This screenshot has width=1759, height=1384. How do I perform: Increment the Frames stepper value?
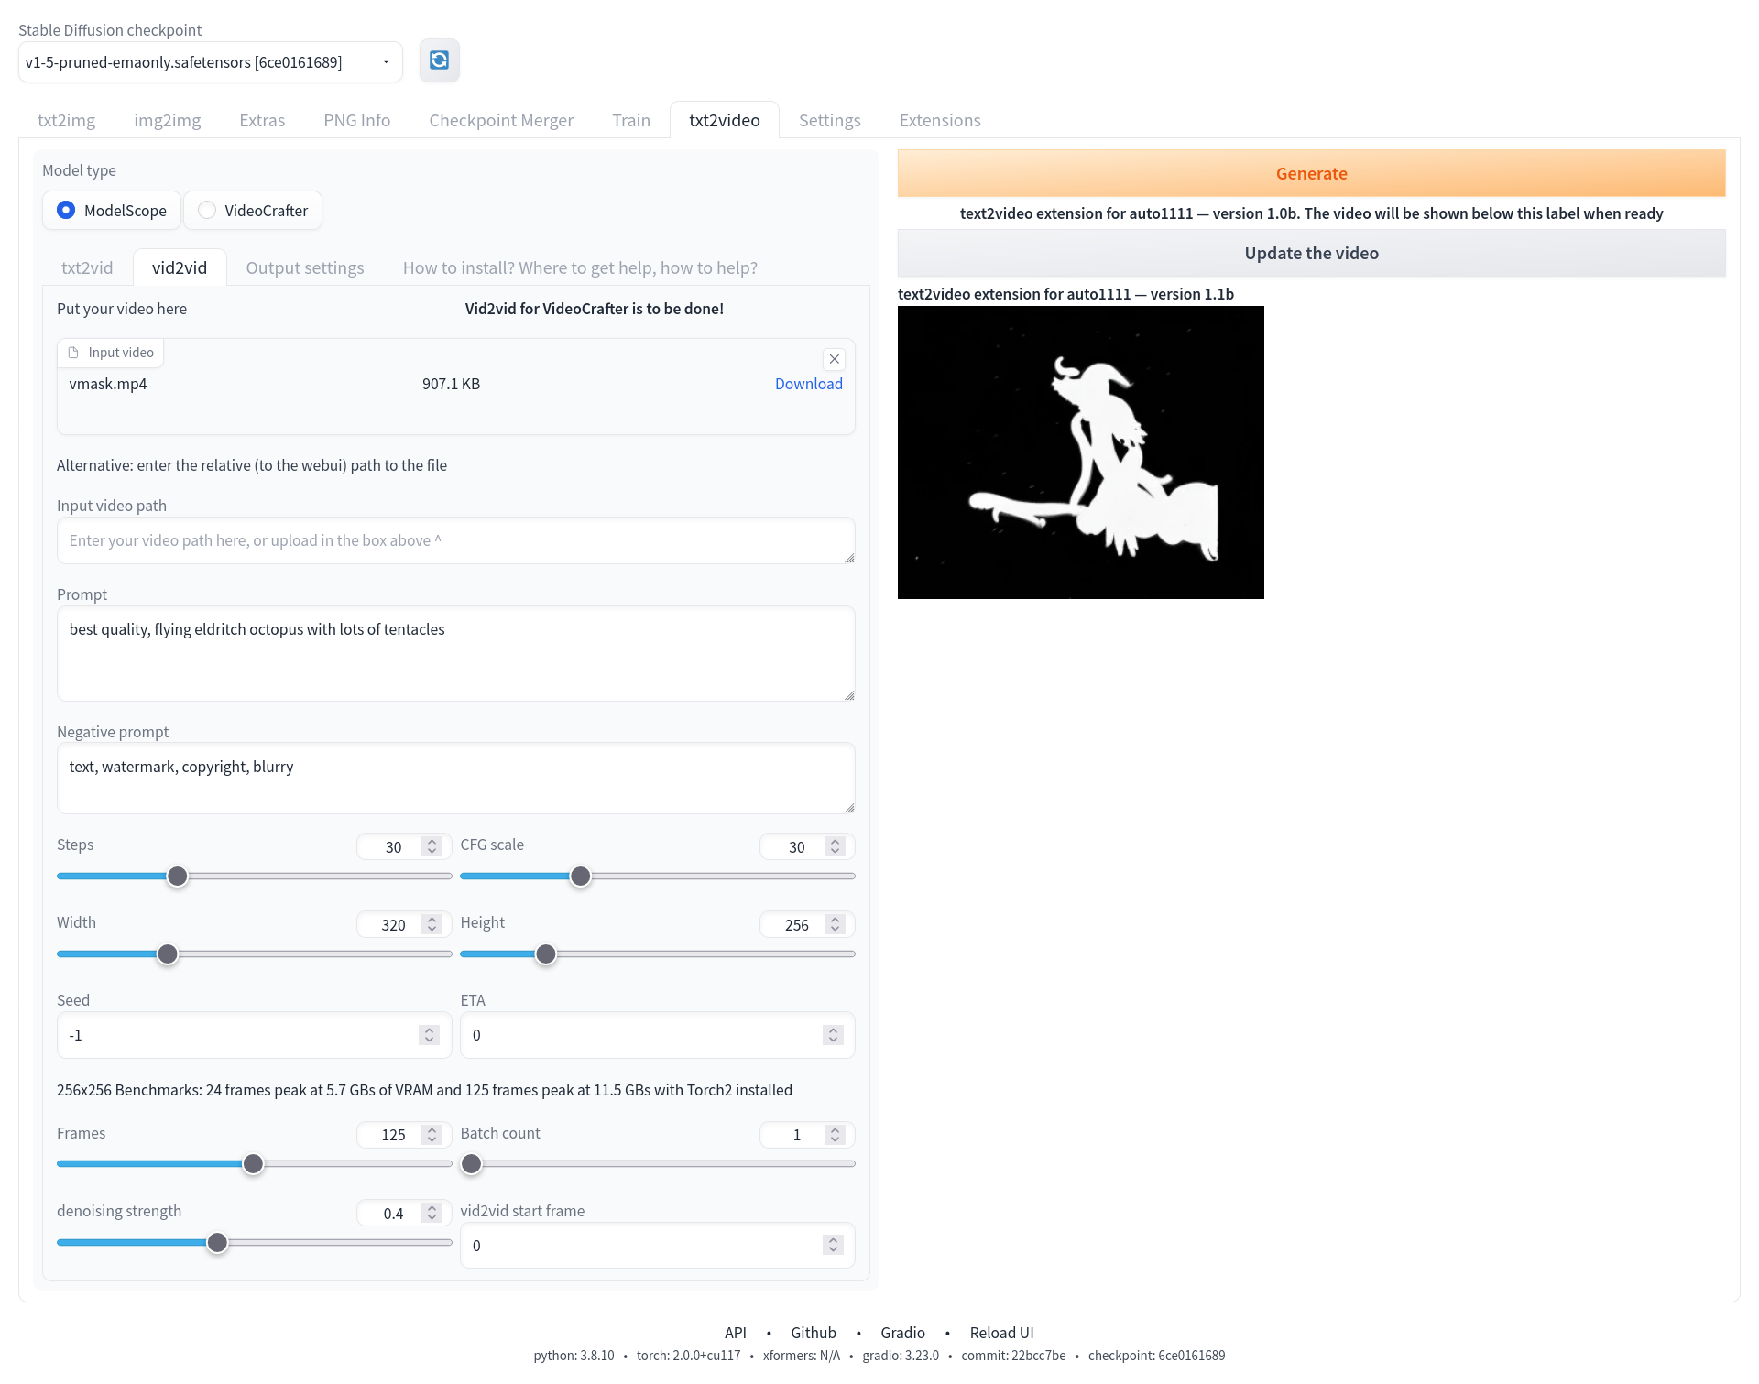coord(435,1128)
